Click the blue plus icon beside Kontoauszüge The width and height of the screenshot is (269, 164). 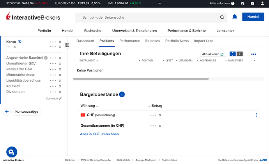[x=7, y=112]
